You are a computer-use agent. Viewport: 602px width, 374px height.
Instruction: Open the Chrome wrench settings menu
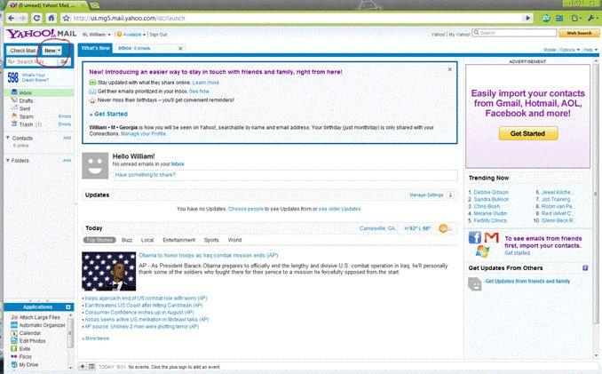pyautogui.click(x=592, y=17)
